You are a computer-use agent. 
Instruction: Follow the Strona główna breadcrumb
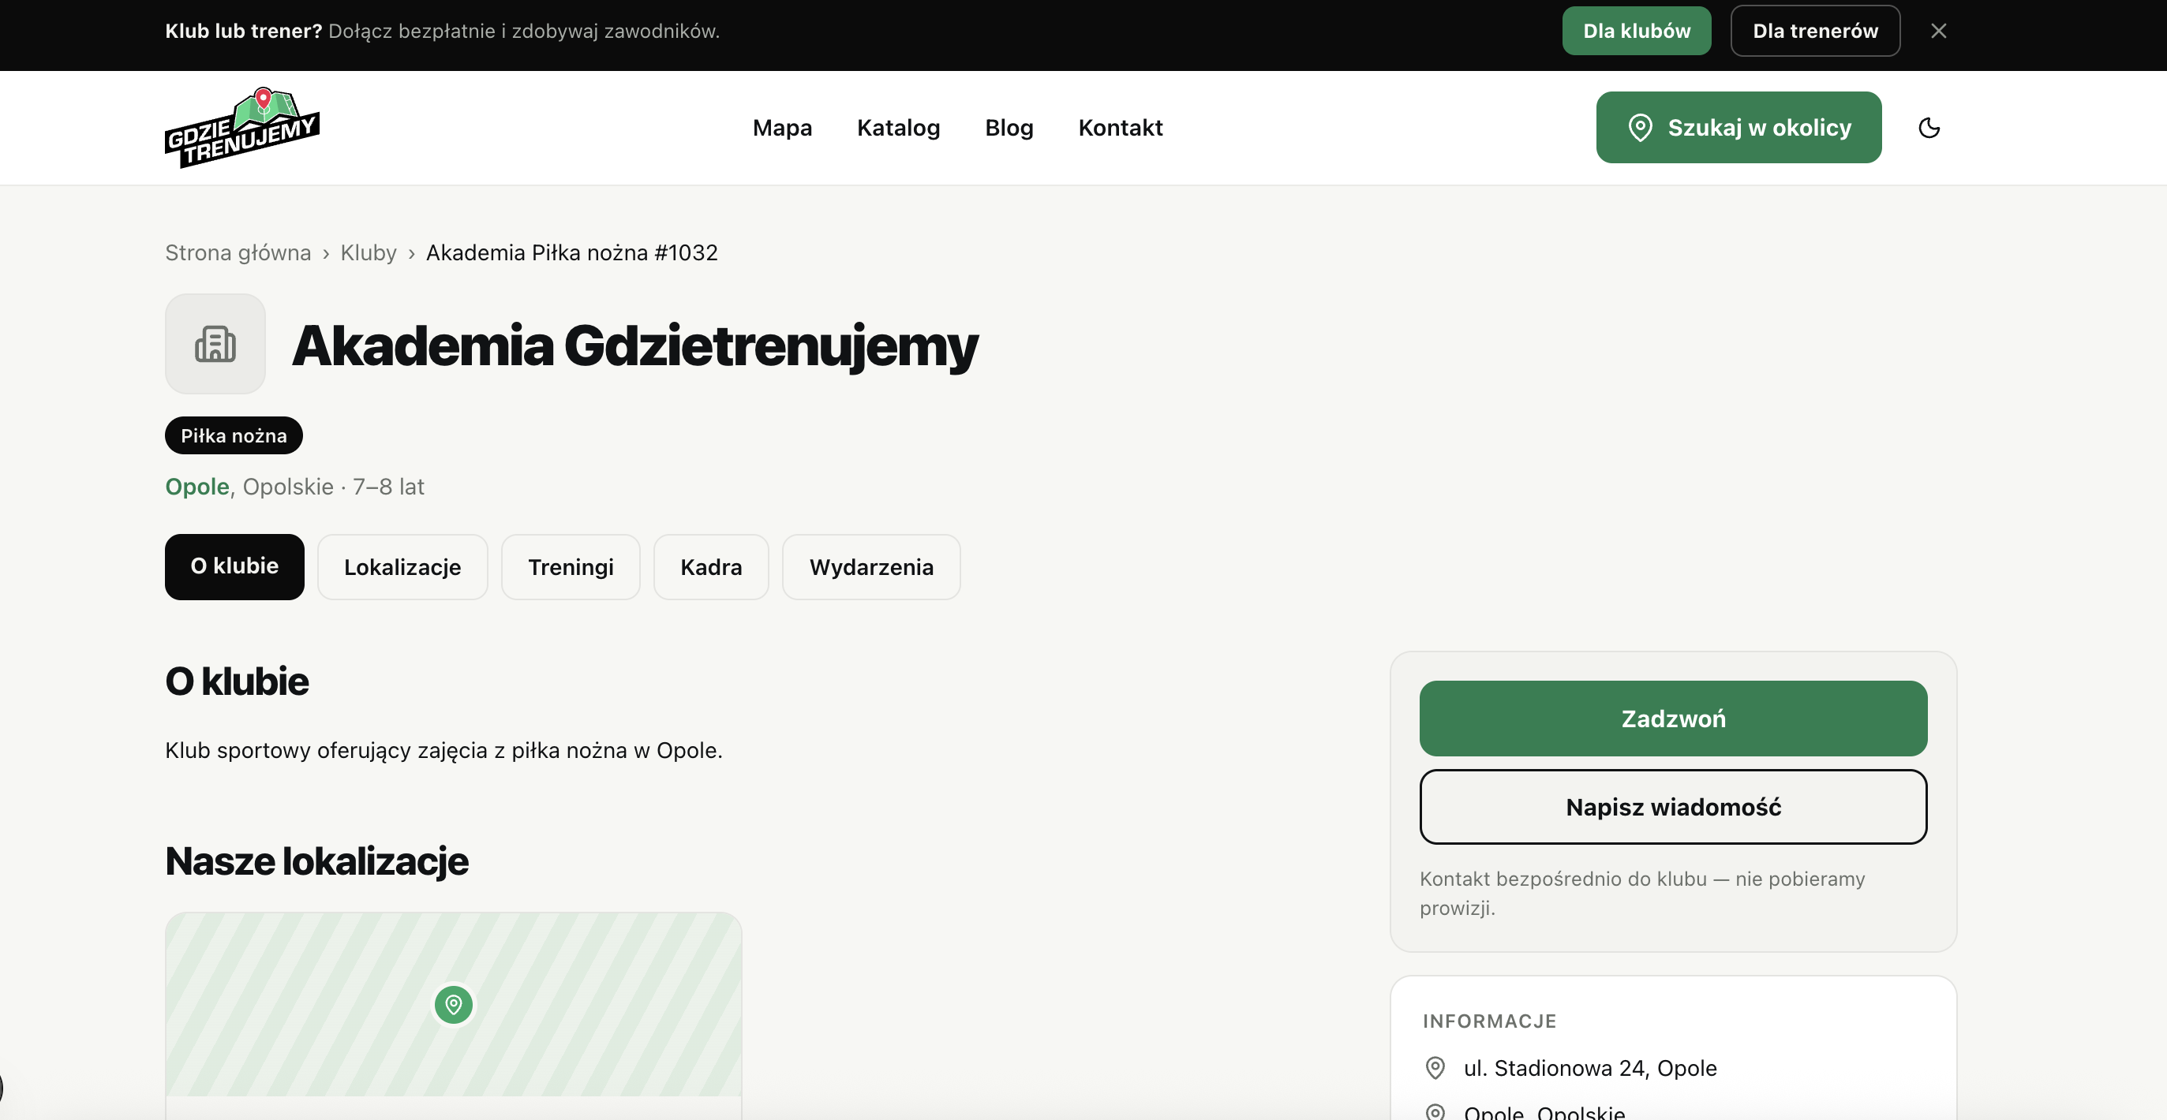tap(238, 252)
